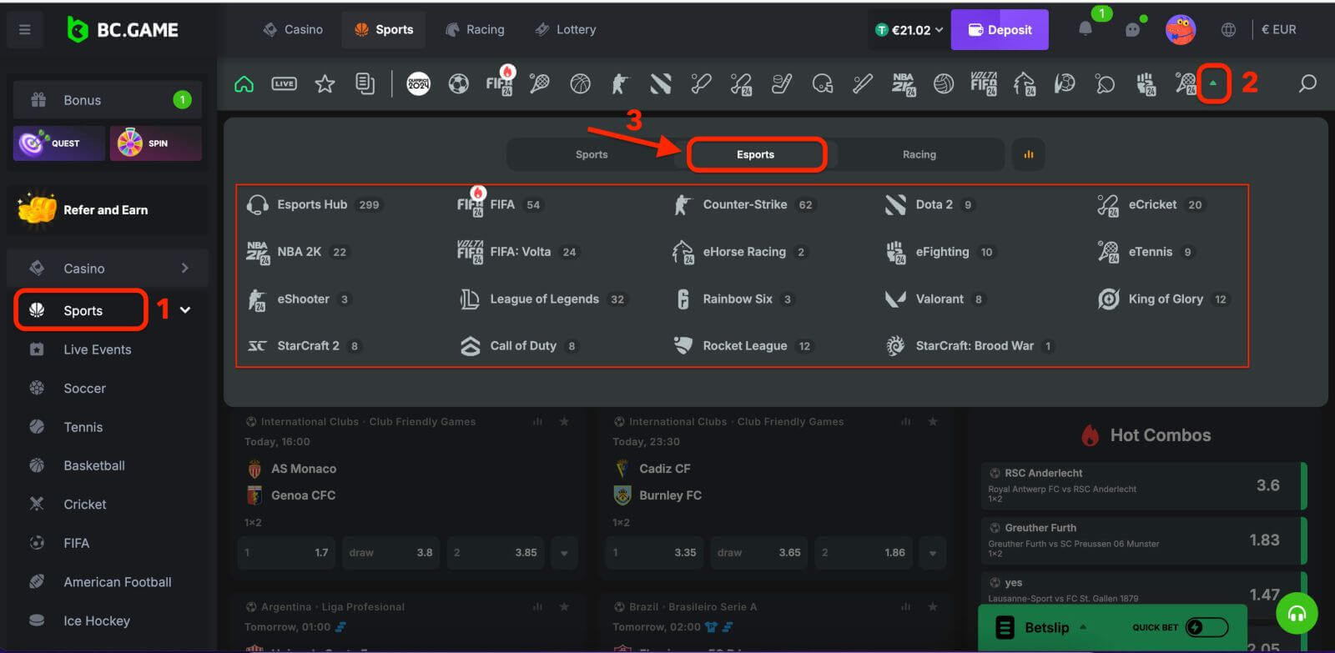The image size is (1335, 653).
Task: Open StarCraft: Brood War category
Action: coord(970,346)
